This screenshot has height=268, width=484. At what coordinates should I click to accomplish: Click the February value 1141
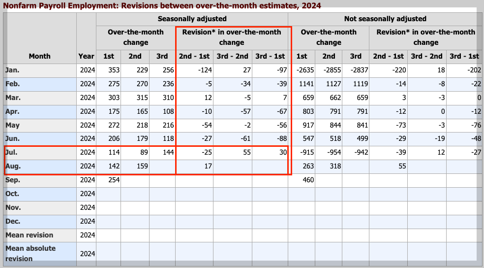[306, 84]
